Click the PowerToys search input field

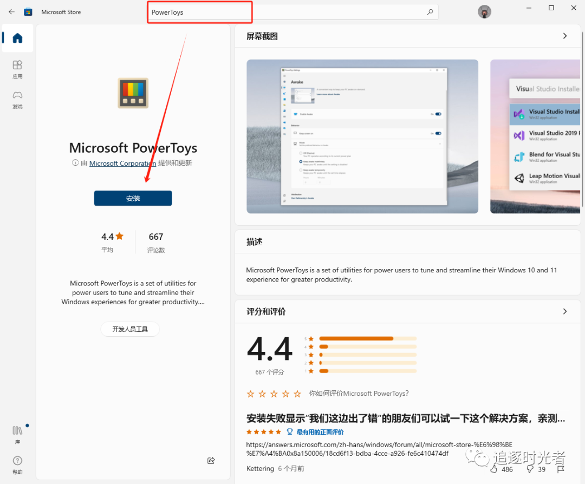tap(199, 11)
